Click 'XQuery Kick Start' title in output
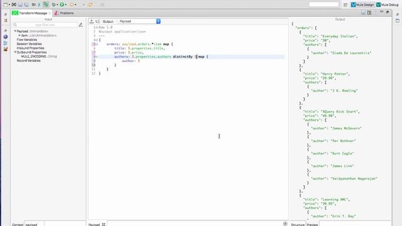402x226 pixels. (x=339, y=112)
